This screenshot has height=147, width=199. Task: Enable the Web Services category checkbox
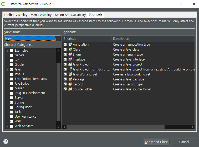[x=12, y=126]
